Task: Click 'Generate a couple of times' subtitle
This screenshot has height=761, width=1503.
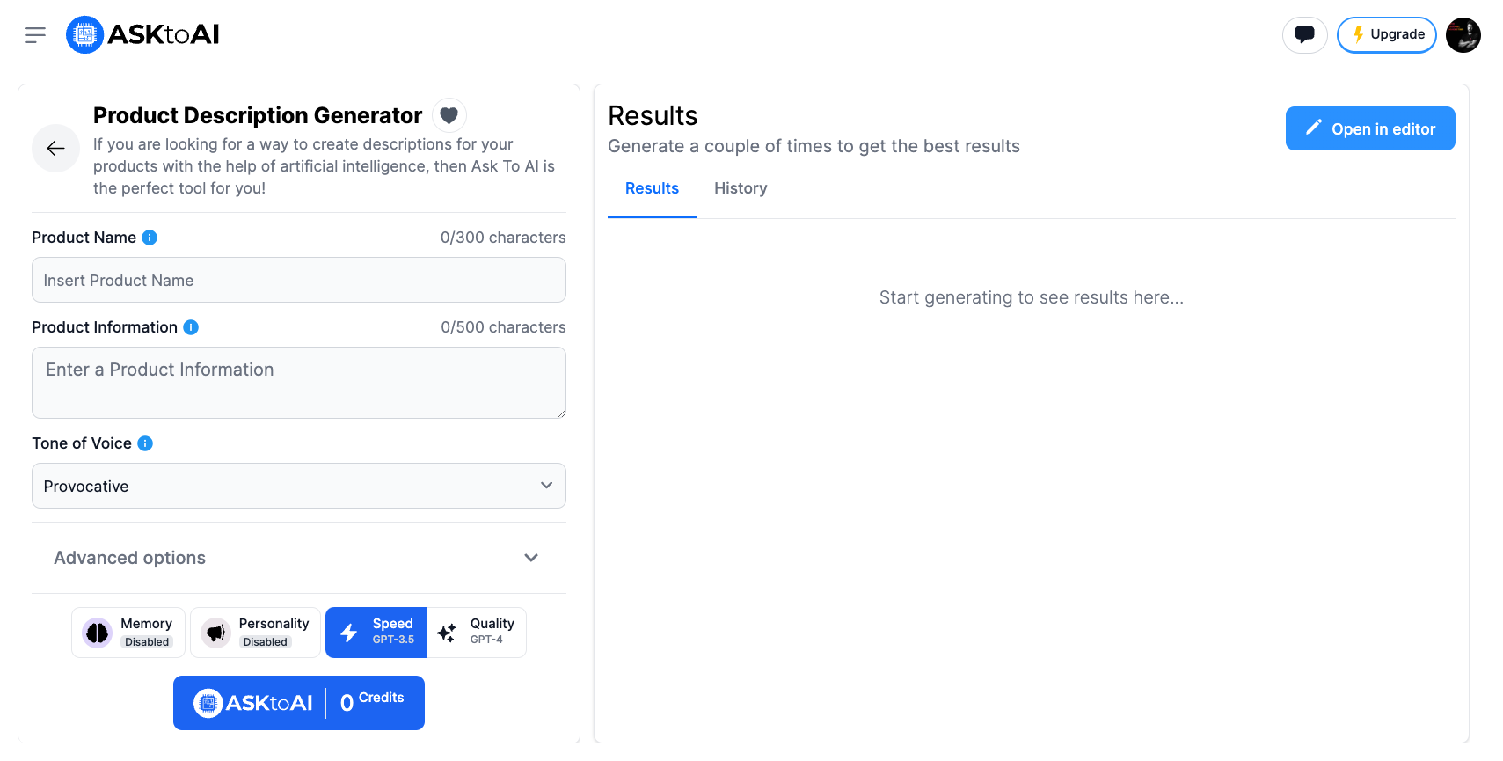Action: click(x=814, y=146)
